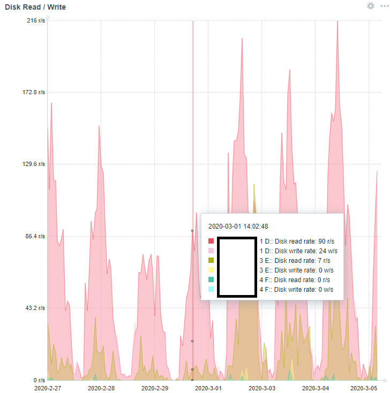Click the 43.2 r/s y-axis label
This screenshot has height=393, width=390.
click(x=35, y=308)
